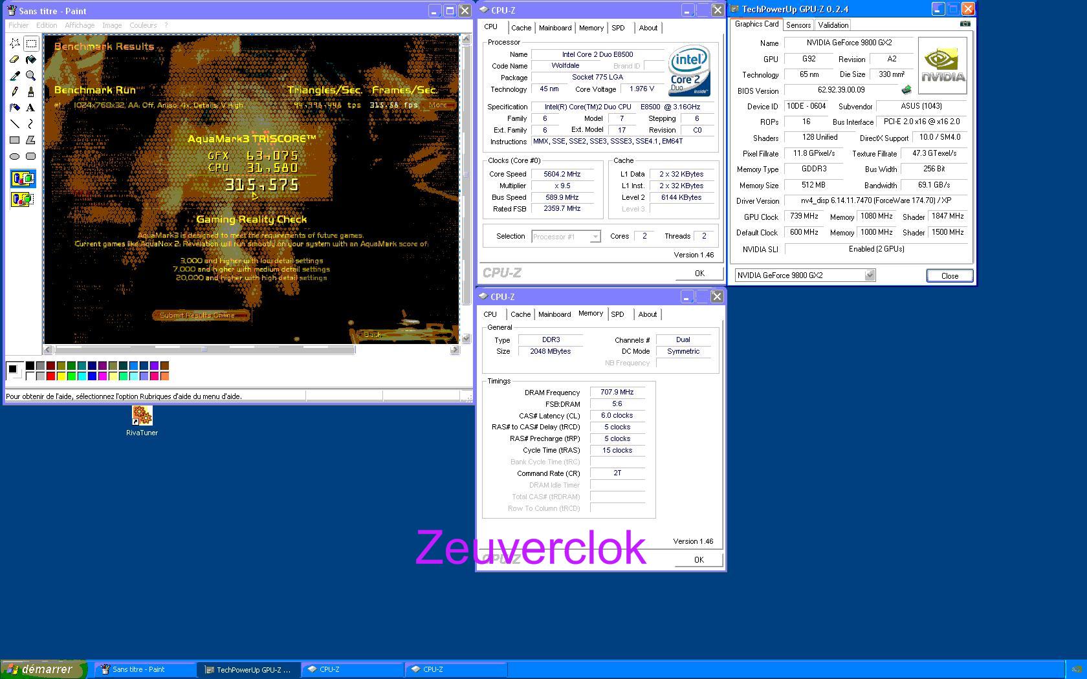Open the About tab in top CPU-Z

(x=648, y=28)
